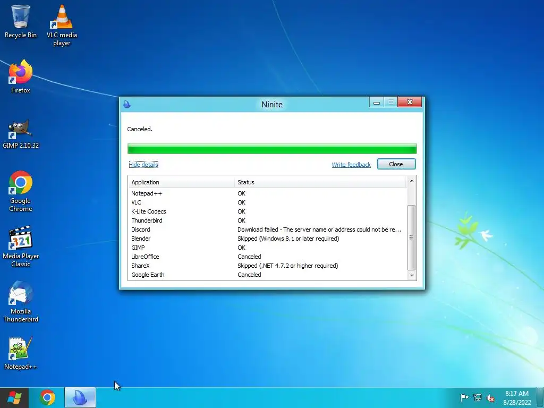Select the Mozilla Thunderbird desktop icon
The height and width of the screenshot is (408, 544).
tap(21, 302)
